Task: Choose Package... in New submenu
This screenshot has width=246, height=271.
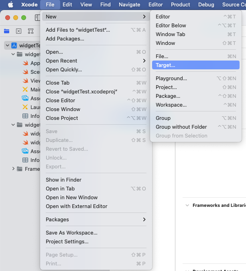Action: (196, 96)
